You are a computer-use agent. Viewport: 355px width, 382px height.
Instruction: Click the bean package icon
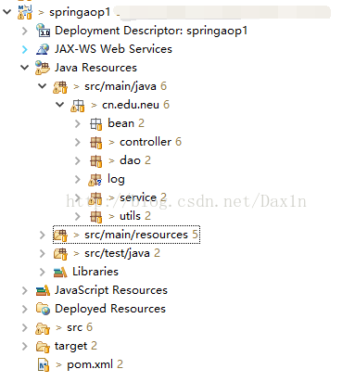tap(95, 124)
